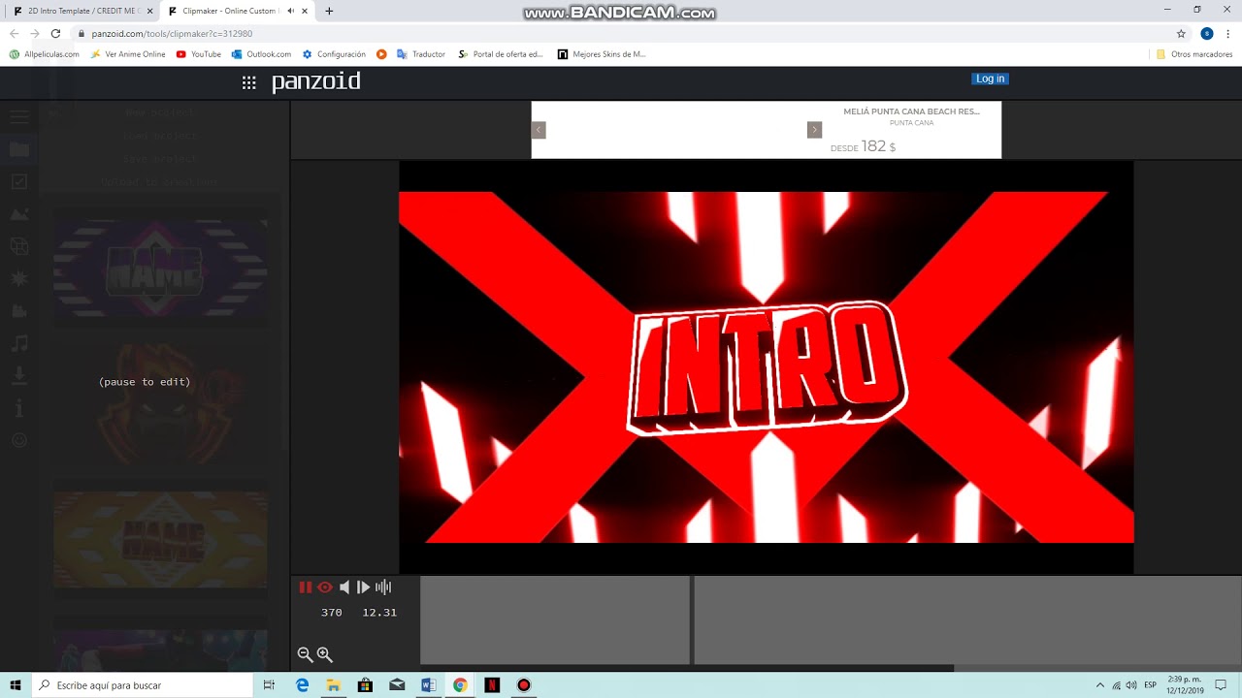Mute audio with the speaker icon

pos(344,587)
